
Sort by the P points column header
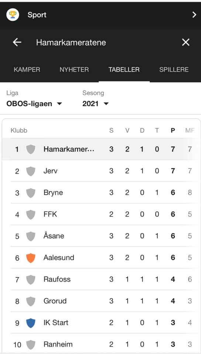click(173, 131)
